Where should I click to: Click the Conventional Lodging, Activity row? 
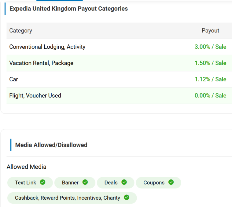(47, 47)
